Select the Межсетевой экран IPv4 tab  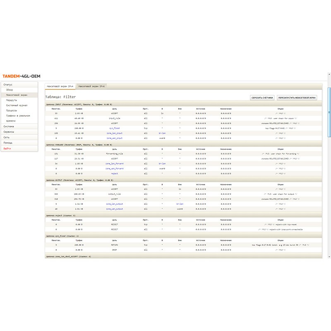tap(60, 86)
